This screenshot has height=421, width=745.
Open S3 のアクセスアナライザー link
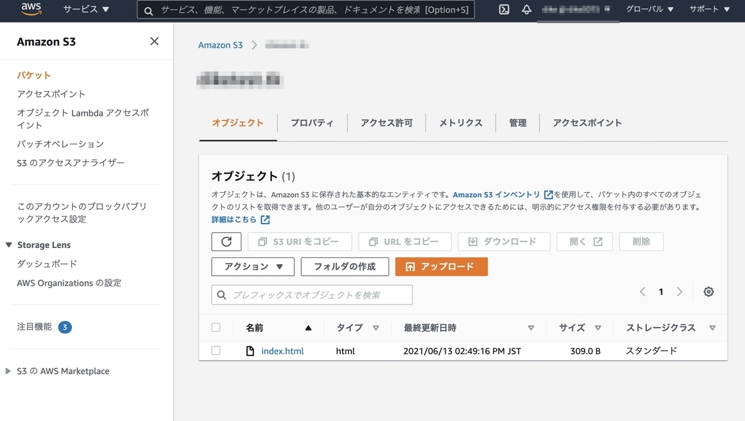pos(71,162)
